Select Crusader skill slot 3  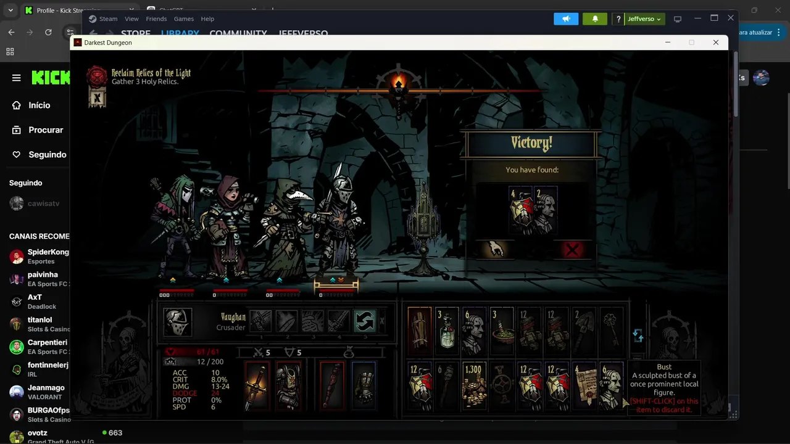tap(312, 321)
